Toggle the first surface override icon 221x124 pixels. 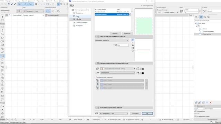click(97, 81)
